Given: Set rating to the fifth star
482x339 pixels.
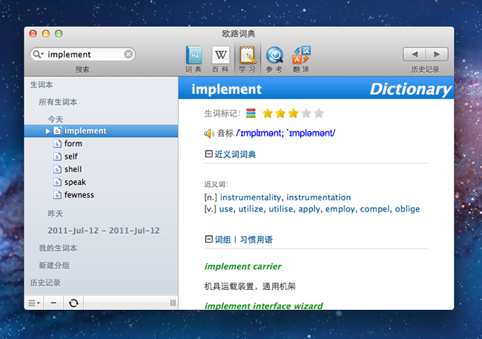Looking at the screenshot, I should click(x=319, y=113).
